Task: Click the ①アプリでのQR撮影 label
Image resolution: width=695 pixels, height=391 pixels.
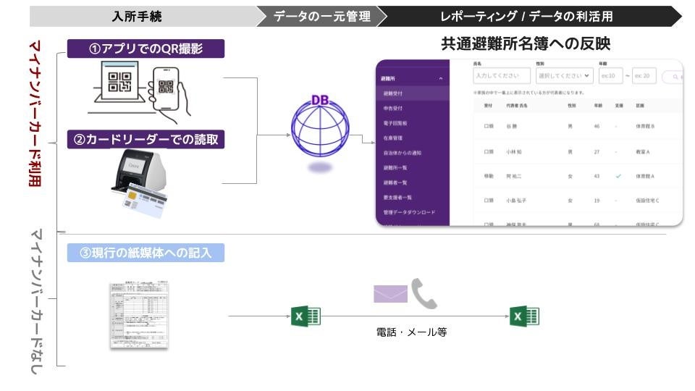Action: pos(146,49)
